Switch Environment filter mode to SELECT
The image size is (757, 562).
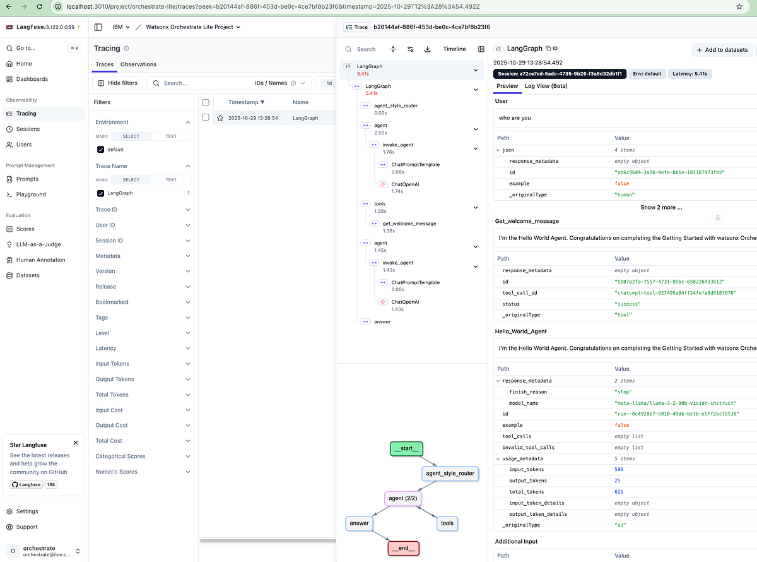click(x=131, y=136)
